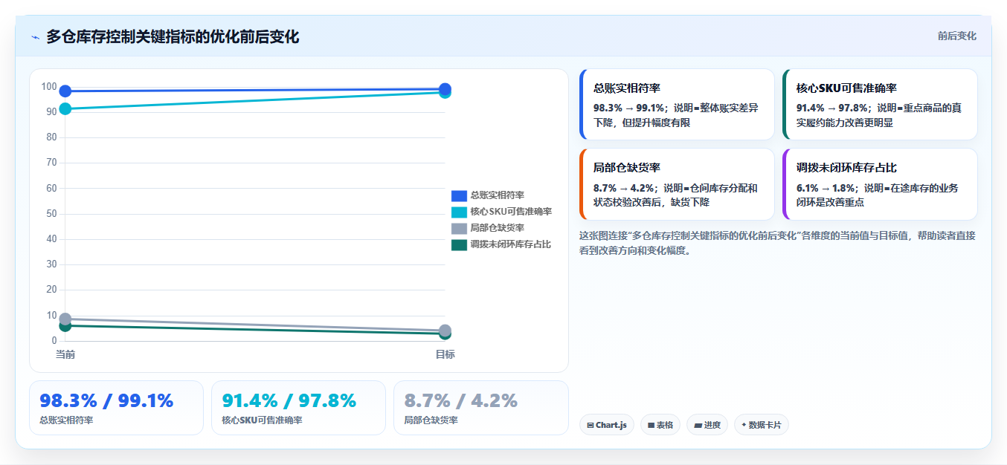The height and width of the screenshot is (465, 1007).
Task: Click the sparkle icon in 数据卡片 chip
Action: 744,425
